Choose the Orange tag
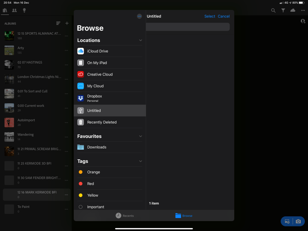Image resolution: width=308 pixels, height=231 pixels. pyautogui.click(x=93, y=172)
